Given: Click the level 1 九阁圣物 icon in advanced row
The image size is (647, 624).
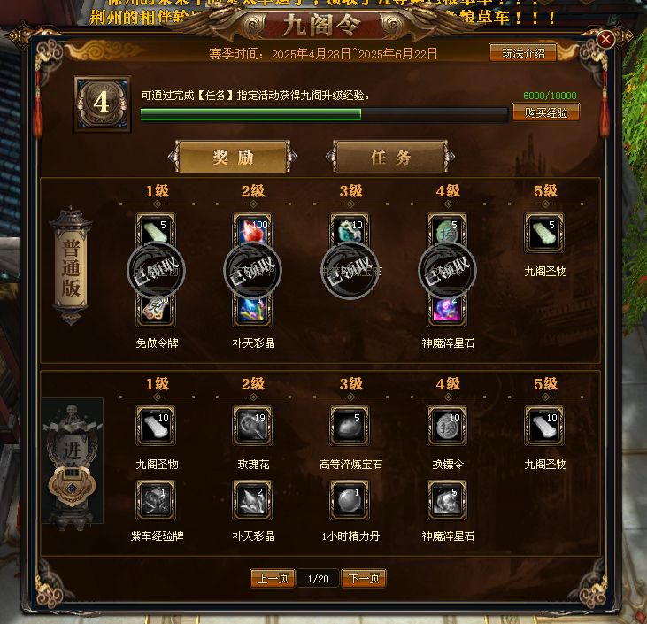Looking at the screenshot, I should [156, 426].
